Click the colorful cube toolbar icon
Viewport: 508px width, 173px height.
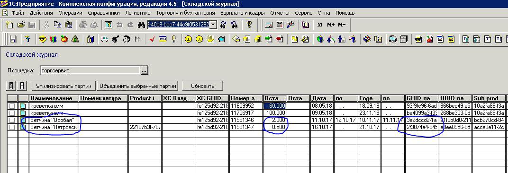[367, 39]
